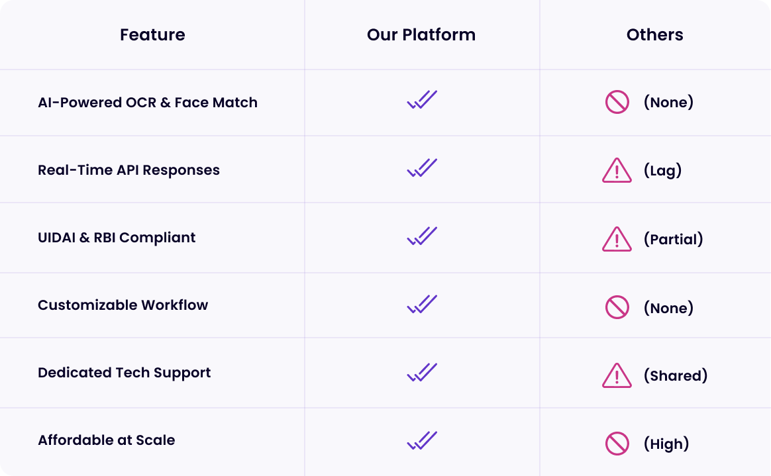Select the Our Platform column header
The height and width of the screenshot is (476, 771).
[421, 35]
